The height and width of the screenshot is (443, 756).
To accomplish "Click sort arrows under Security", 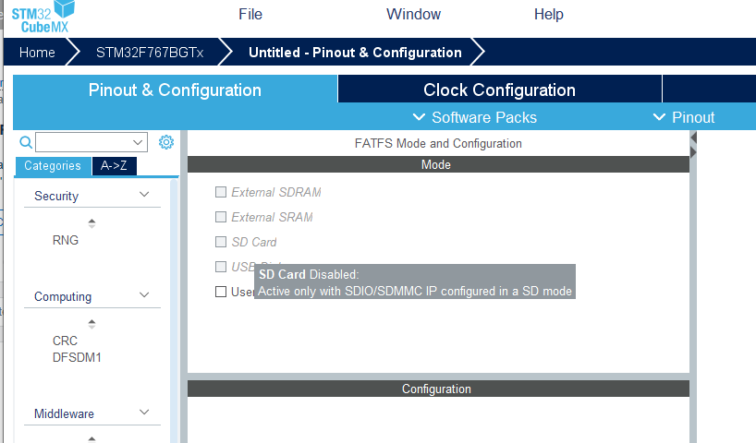I will pos(91,223).
